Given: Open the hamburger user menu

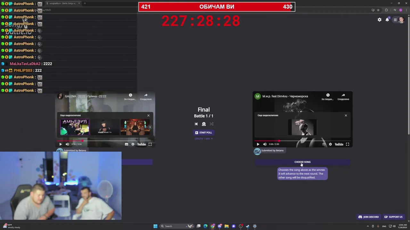Looking at the screenshot, I should tap(395, 20).
